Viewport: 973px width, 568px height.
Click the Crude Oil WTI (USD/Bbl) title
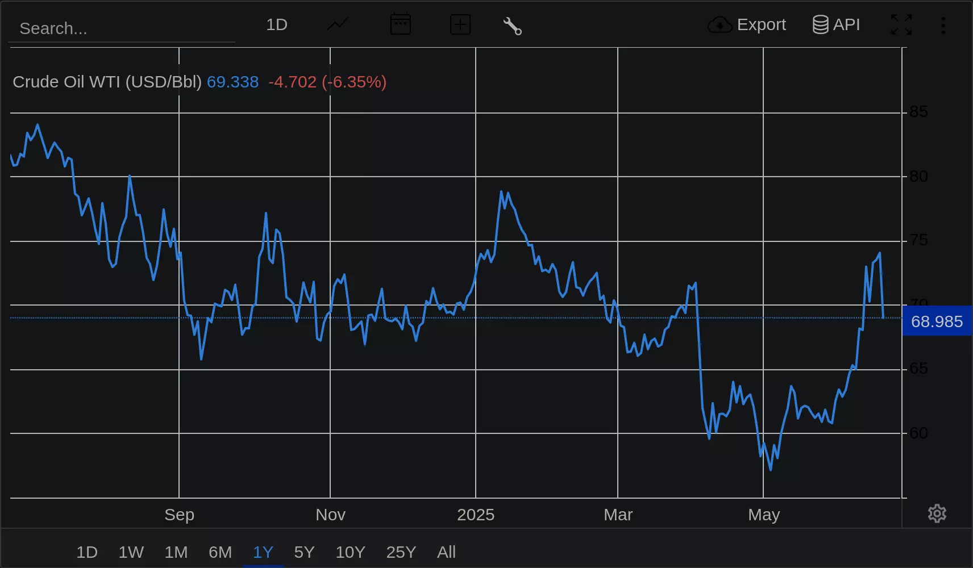[107, 82]
